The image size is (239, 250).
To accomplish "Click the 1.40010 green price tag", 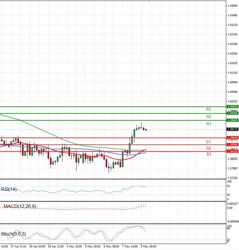I will pos(232,107).
